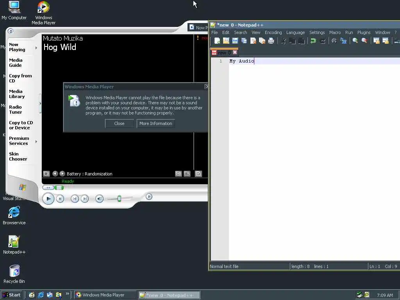The width and height of the screenshot is (400, 300).
Task: Open Now Playing in Media Player sidebar
Action: coord(17,47)
